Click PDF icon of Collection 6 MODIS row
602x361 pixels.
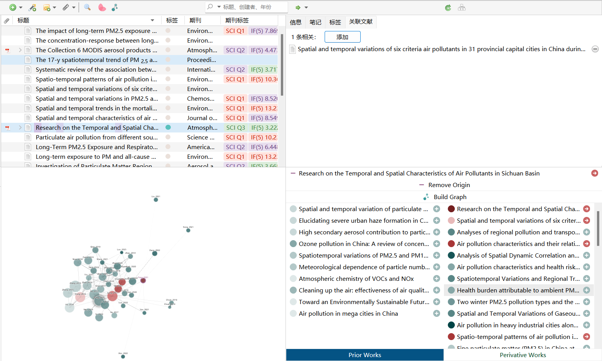[7, 50]
